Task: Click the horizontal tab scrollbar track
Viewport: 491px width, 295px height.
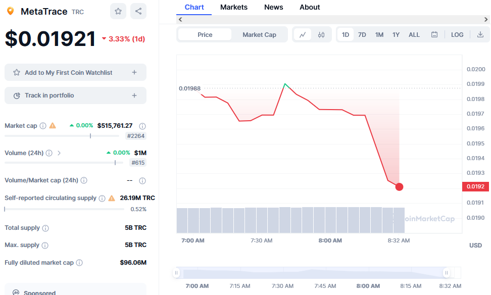Action: (333, 19)
